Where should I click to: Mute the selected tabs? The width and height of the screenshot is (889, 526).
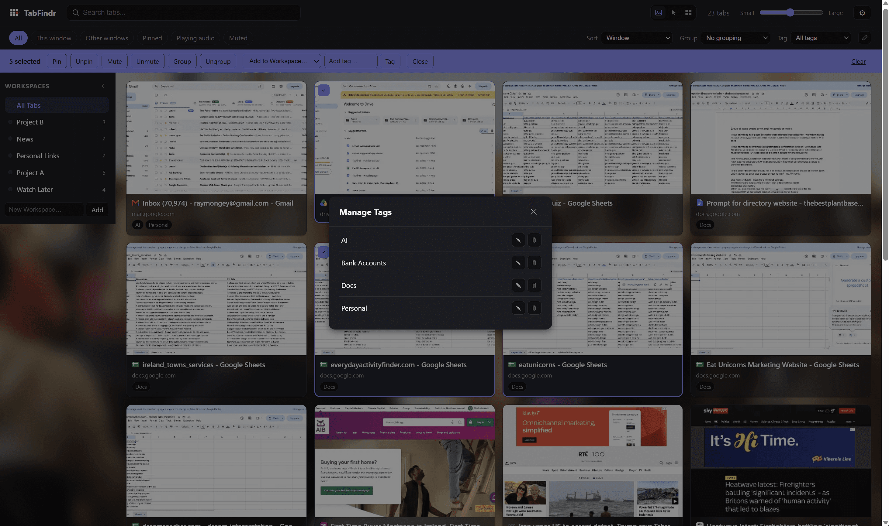114,61
